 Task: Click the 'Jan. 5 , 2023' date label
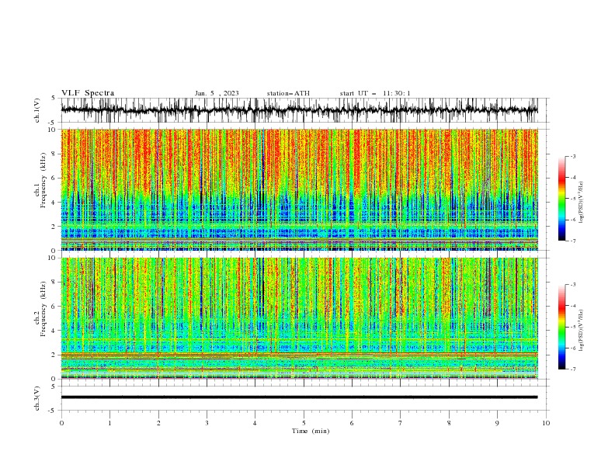pyautogui.click(x=217, y=93)
